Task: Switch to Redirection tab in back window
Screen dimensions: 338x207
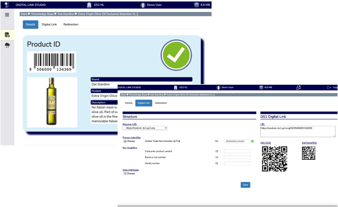Action: [71, 24]
